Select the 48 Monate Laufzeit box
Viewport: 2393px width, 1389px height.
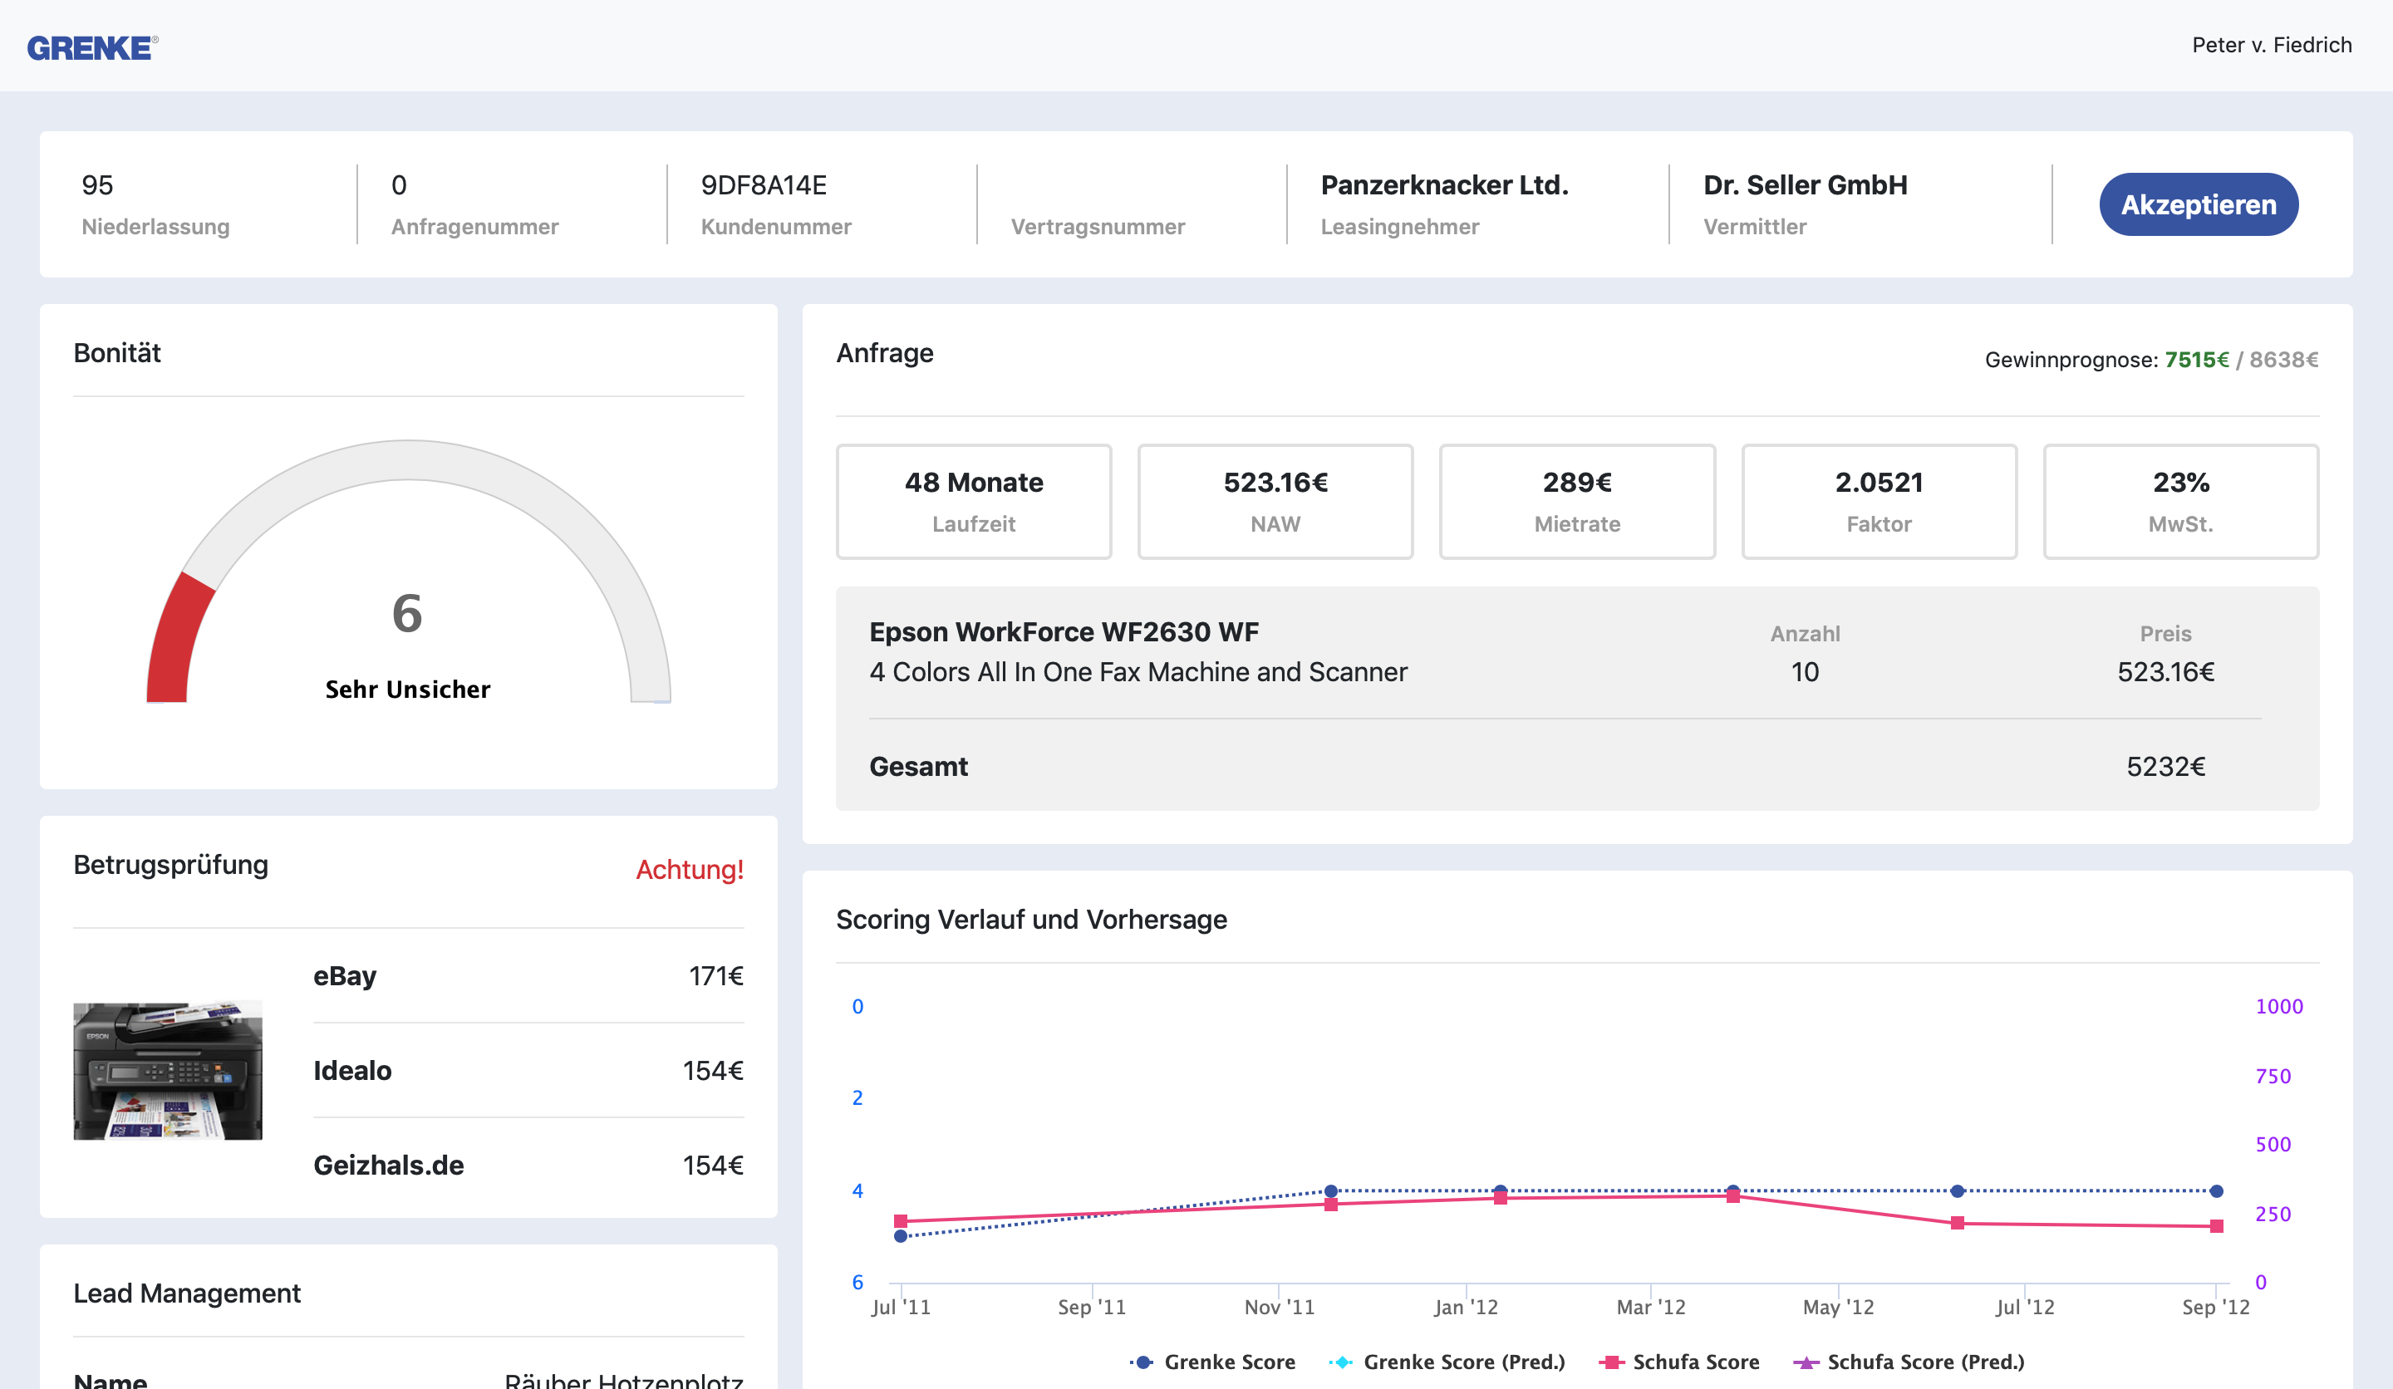point(973,501)
